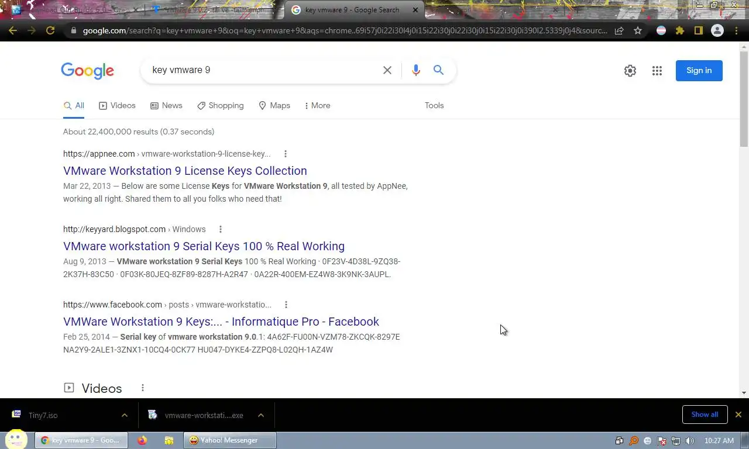Viewport: 749px width, 449px height.
Task: Open the flagged Action Center tray icon
Action: (x=662, y=441)
